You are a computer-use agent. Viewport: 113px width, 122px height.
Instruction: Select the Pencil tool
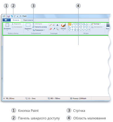(51, 25)
